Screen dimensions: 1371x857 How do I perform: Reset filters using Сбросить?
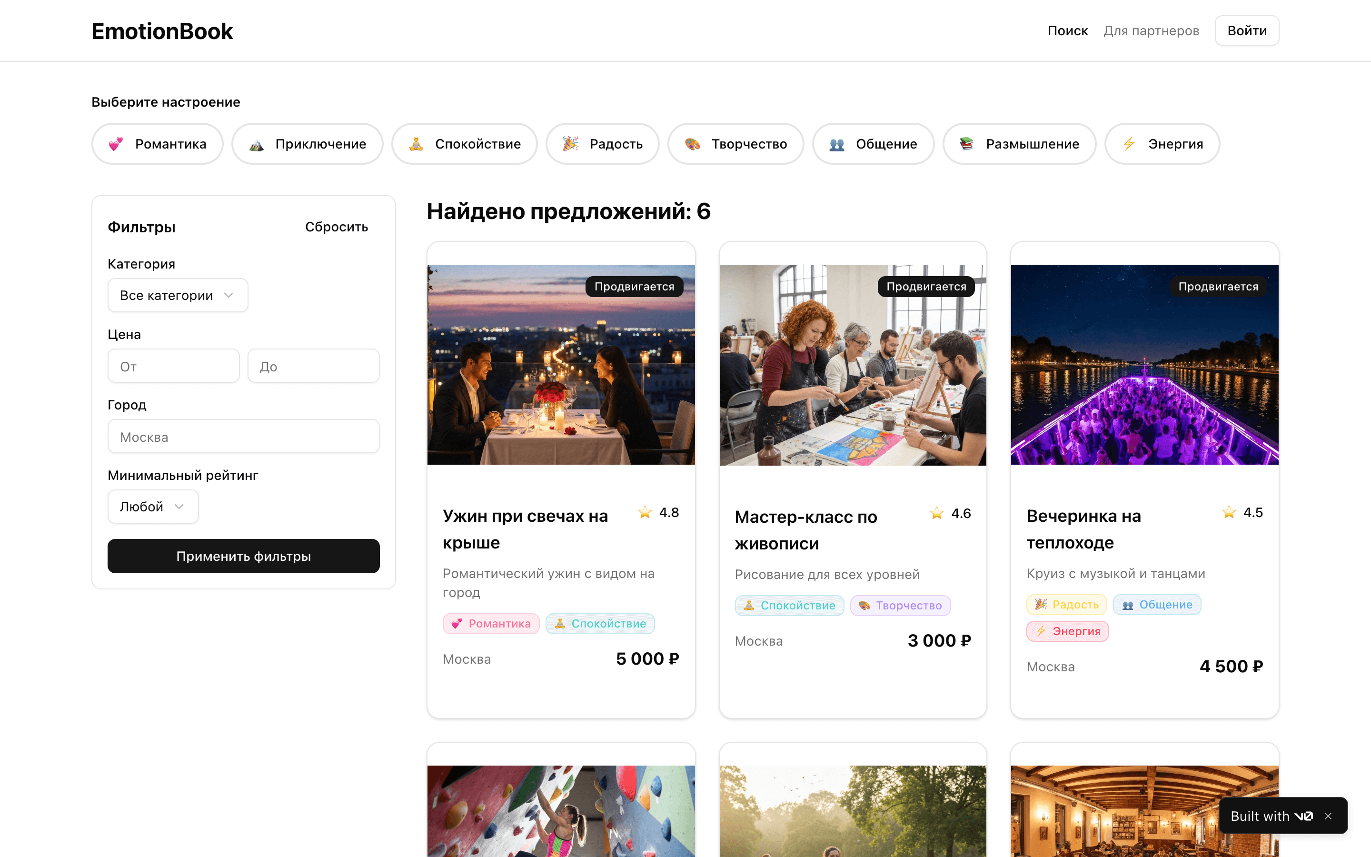pyautogui.click(x=337, y=227)
